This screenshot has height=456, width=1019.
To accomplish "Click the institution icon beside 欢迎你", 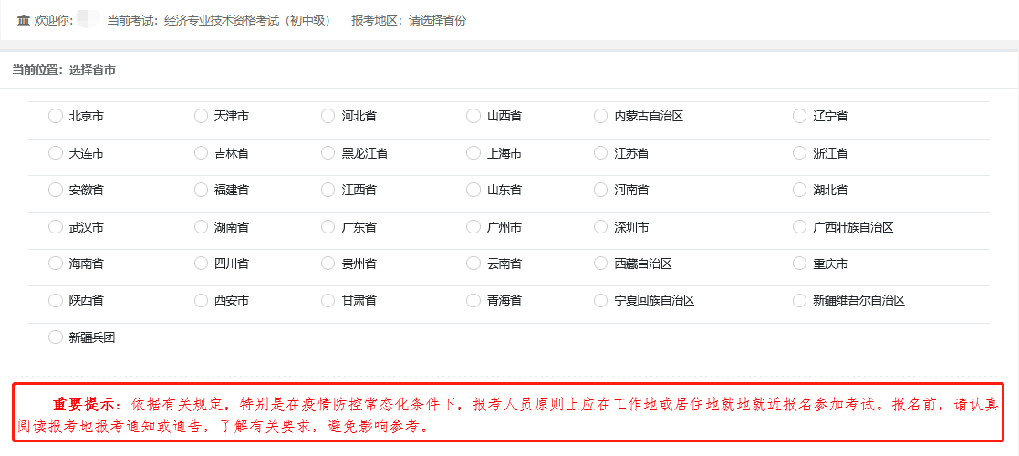I will pos(24,20).
